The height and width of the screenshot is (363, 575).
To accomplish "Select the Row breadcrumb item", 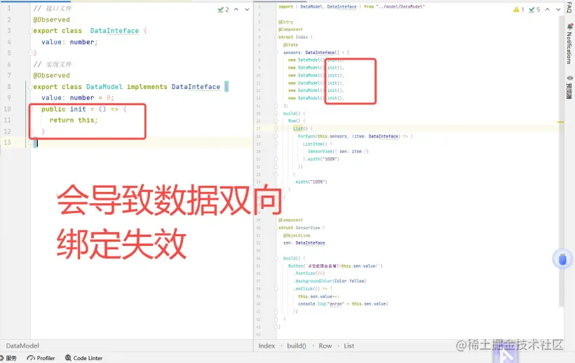I will [325, 345].
